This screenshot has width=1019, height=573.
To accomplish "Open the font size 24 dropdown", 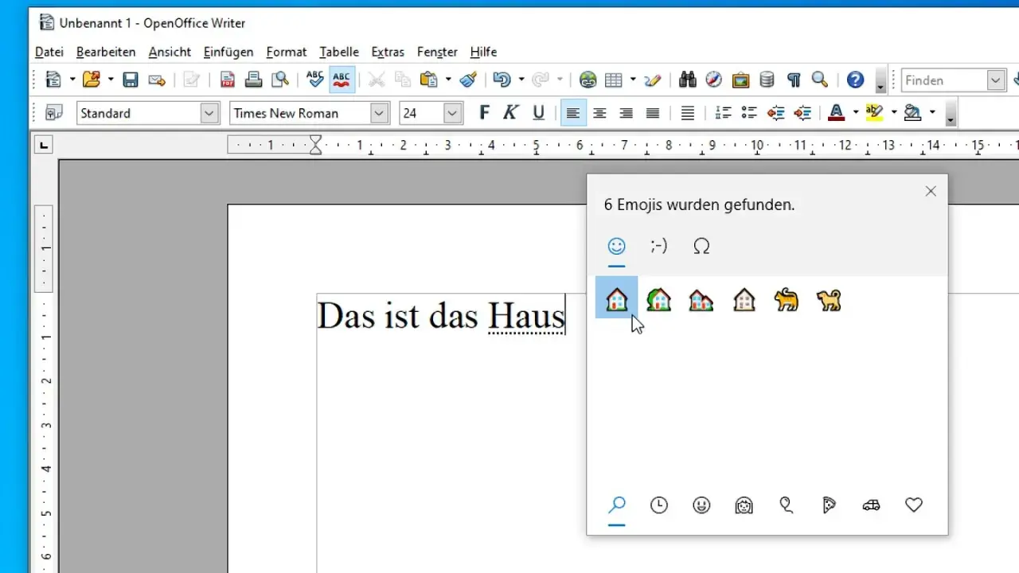I will 453,113.
